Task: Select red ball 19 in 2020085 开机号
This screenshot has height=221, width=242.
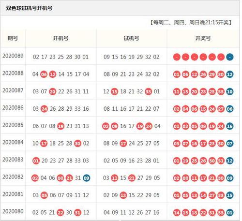Action: pyautogui.click(x=61, y=126)
